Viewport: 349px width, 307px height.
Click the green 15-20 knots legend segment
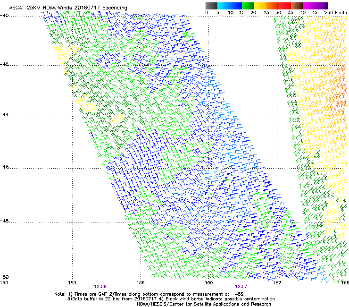pos(248,6)
